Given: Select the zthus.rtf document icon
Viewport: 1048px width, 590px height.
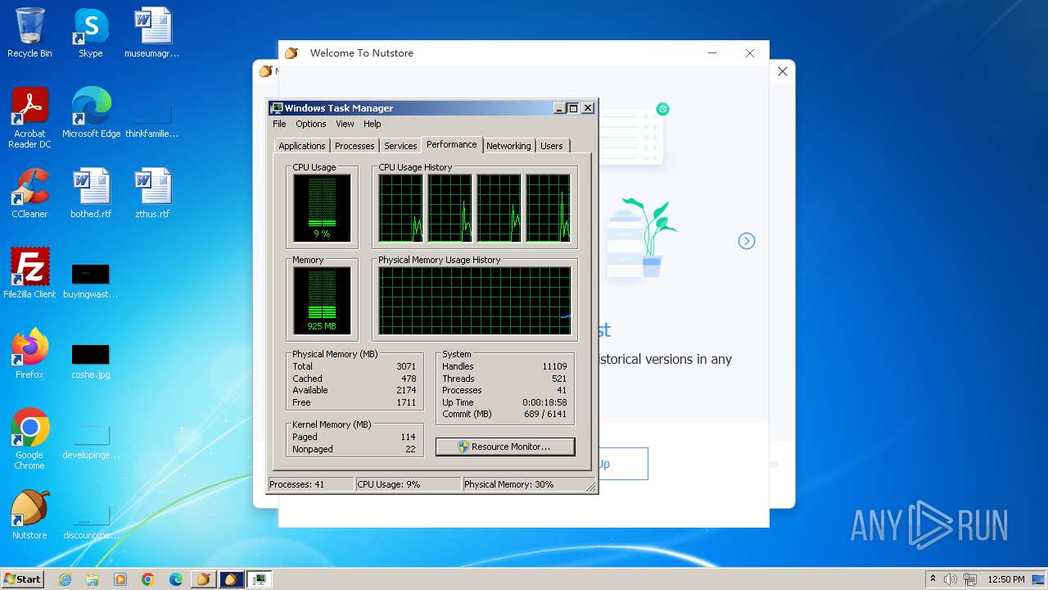Looking at the screenshot, I should (152, 193).
